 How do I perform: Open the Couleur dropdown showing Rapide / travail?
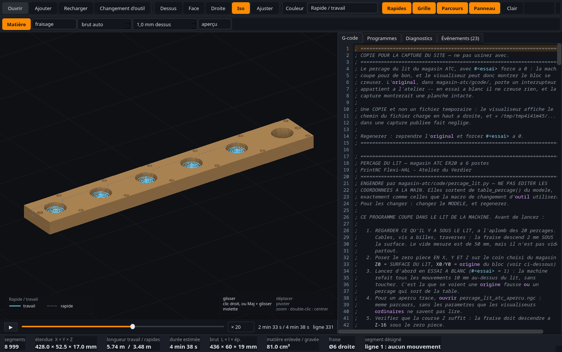342,8
